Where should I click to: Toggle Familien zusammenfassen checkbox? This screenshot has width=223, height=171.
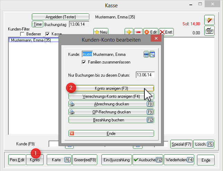(x=83, y=62)
